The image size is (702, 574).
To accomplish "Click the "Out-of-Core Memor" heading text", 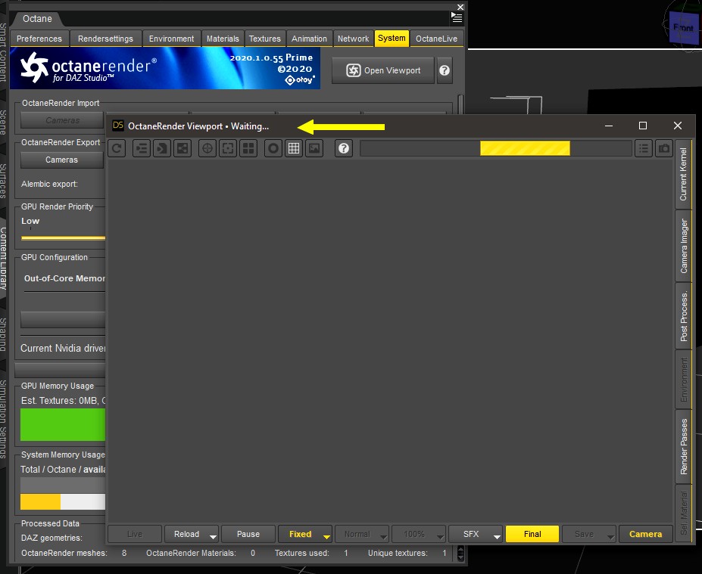I will [x=64, y=278].
